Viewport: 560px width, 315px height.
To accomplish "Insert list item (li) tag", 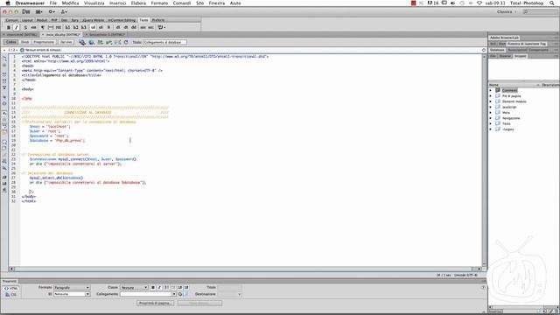I will point(108,27).
